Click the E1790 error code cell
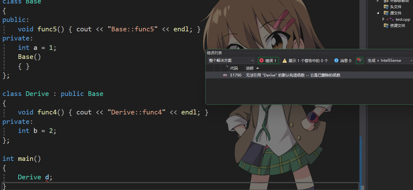Viewport: 413px width, 190px height. tap(236, 75)
